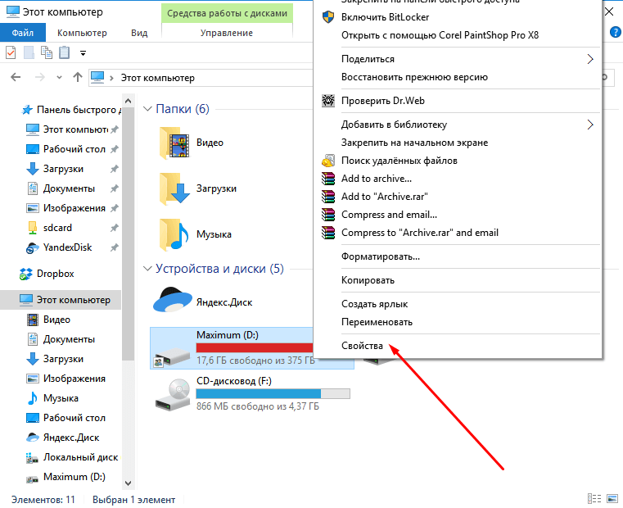Open pinned Рабочий стол in quick access

65,149
